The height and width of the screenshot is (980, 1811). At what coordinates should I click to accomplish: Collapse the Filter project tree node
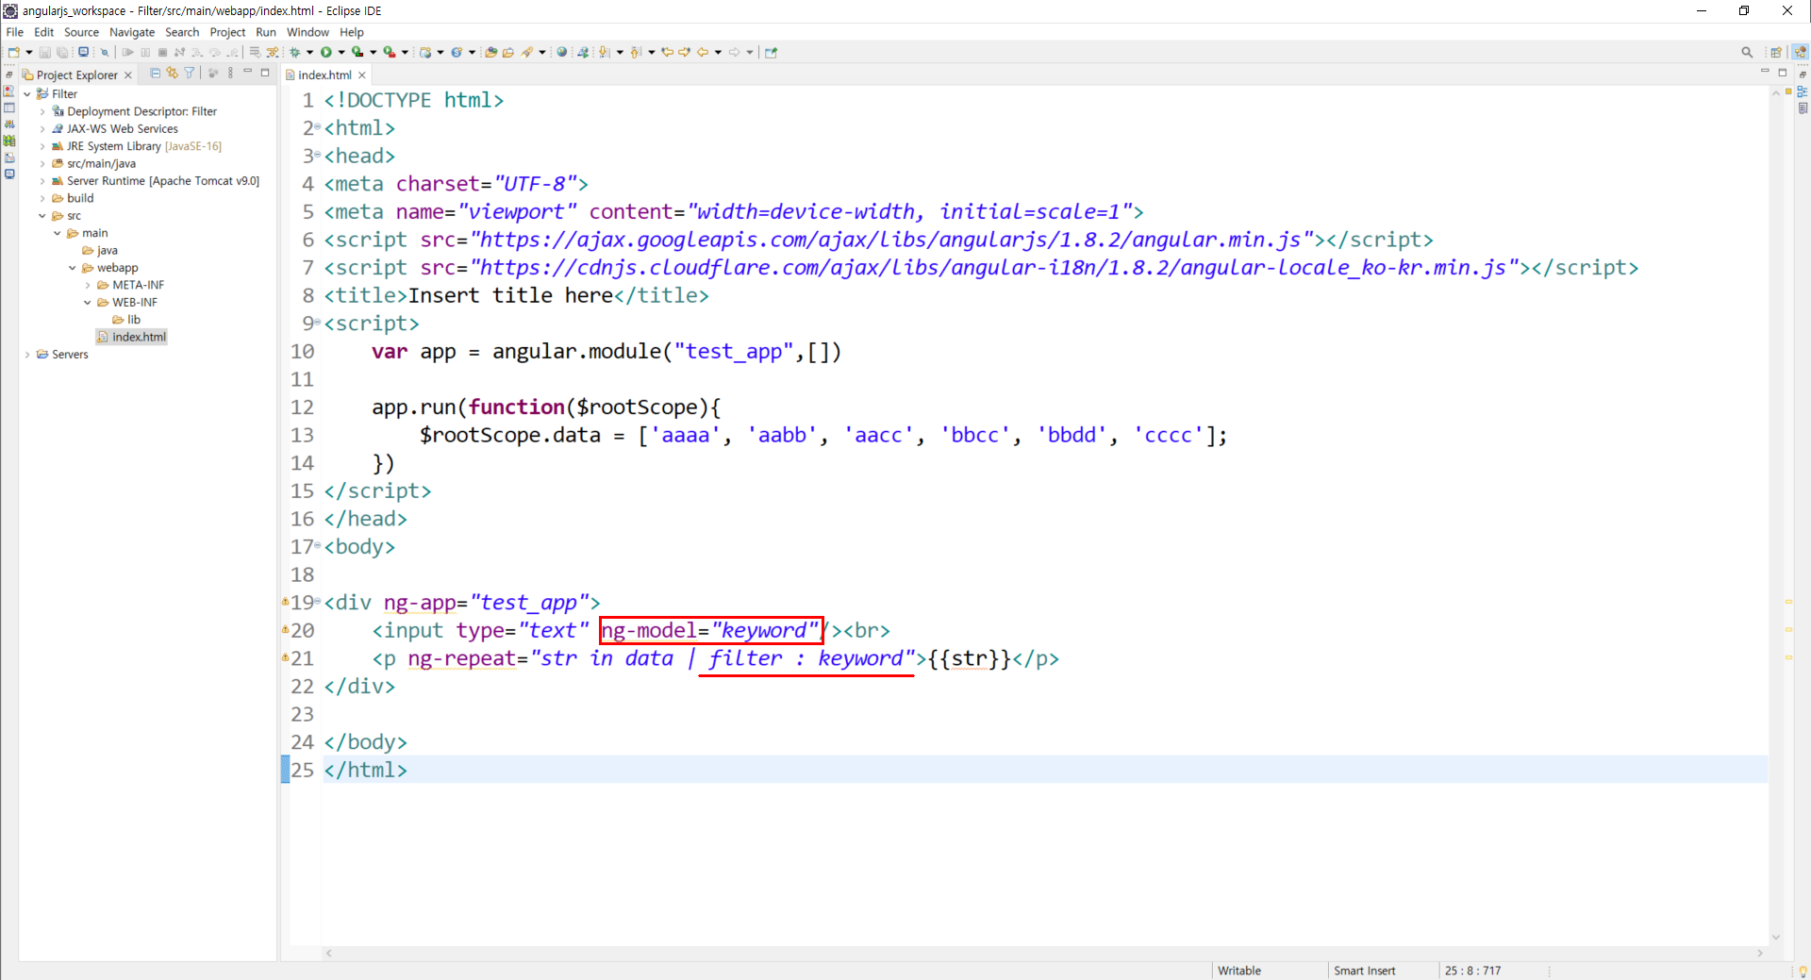coord(27,94)
